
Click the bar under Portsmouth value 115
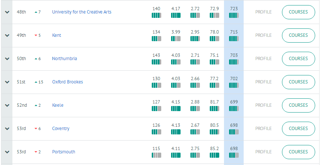(x=156, y=155)
